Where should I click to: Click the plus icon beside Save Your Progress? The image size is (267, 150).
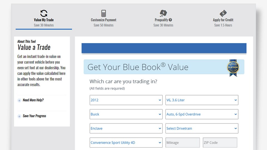[19, 116]
